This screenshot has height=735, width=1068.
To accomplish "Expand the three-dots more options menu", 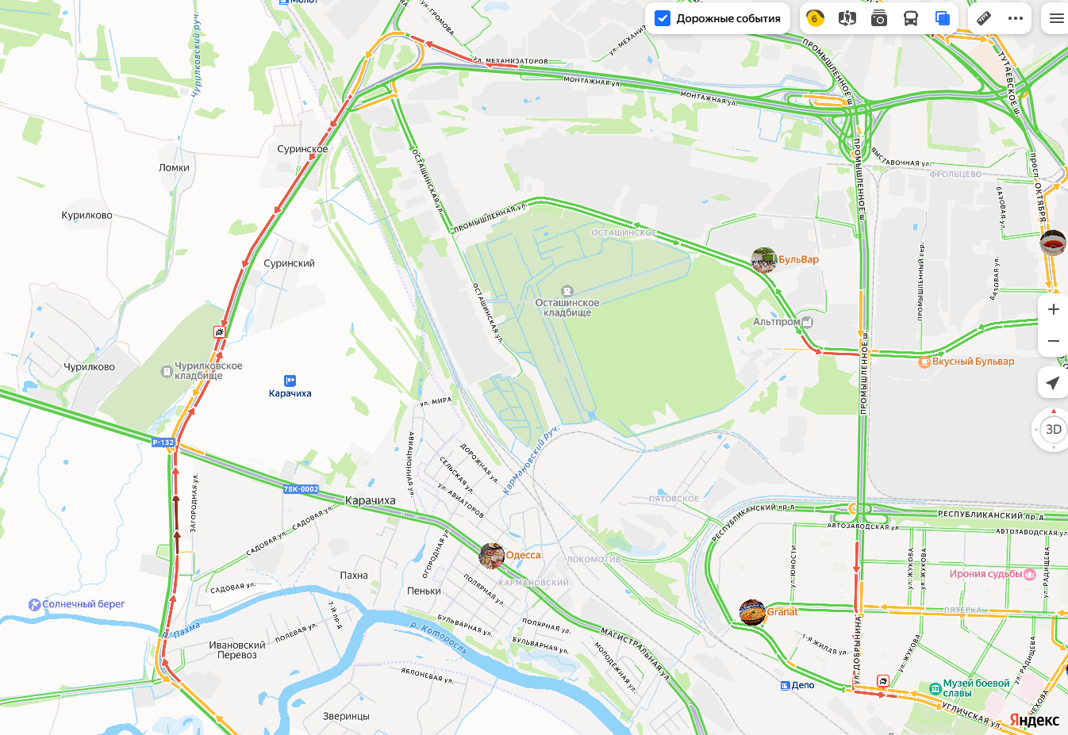I will (x=1016, y=18).
